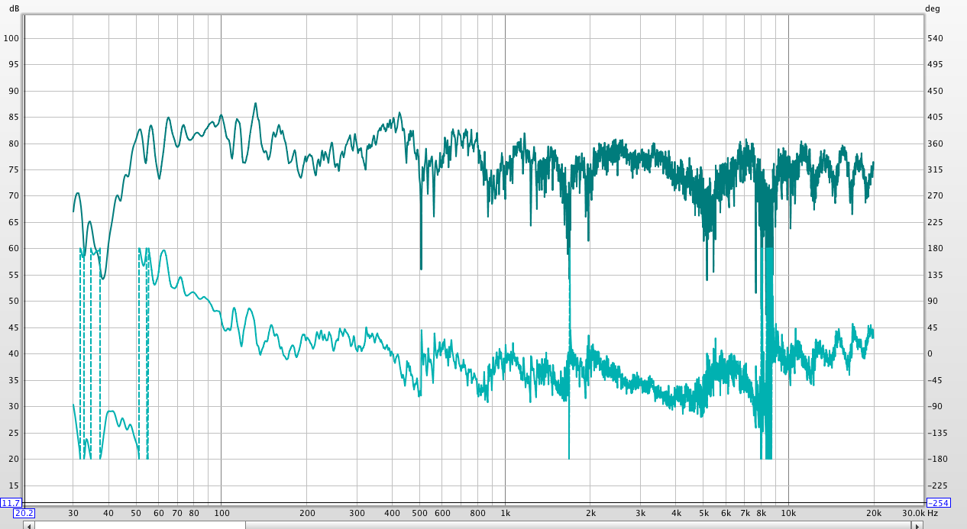Click the 2k frequency tick label
This screenshot has width=967, height=529.
pyautogui.click(x=590, y=513)
